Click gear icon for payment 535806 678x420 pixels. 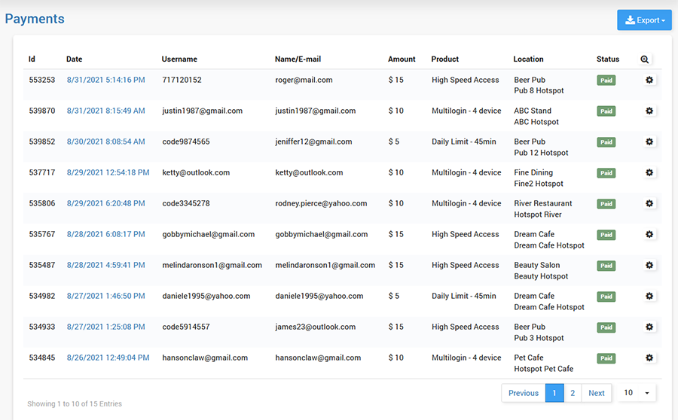649,203
